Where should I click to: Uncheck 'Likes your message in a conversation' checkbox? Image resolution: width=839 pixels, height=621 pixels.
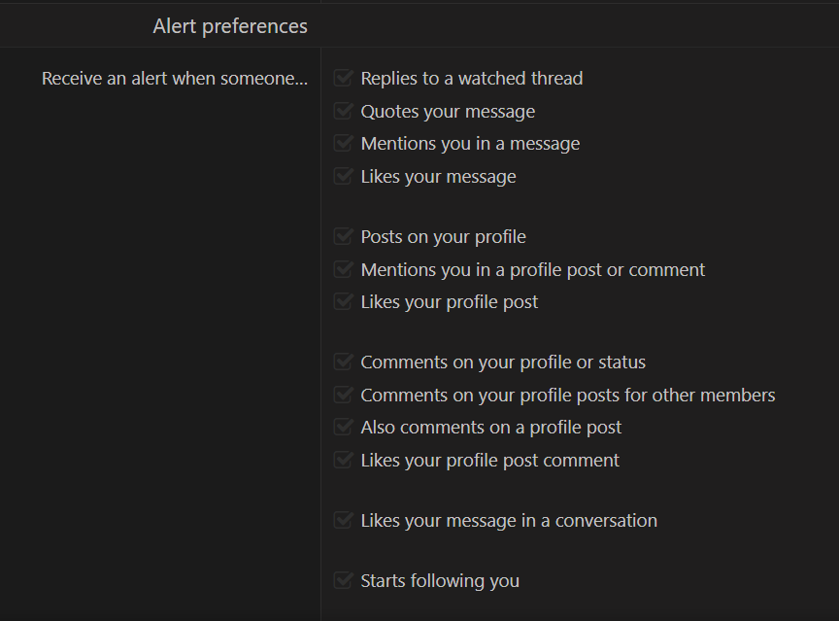tap(343, 520)
